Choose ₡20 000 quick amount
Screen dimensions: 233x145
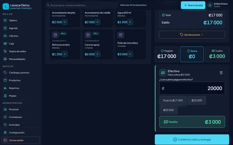(x=197, y=100)
